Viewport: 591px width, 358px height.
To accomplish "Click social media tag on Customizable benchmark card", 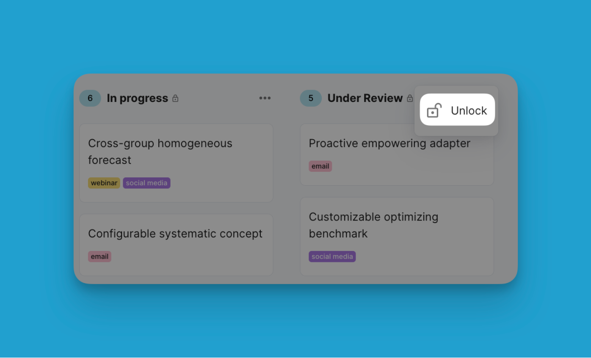I will pos(332,256).
